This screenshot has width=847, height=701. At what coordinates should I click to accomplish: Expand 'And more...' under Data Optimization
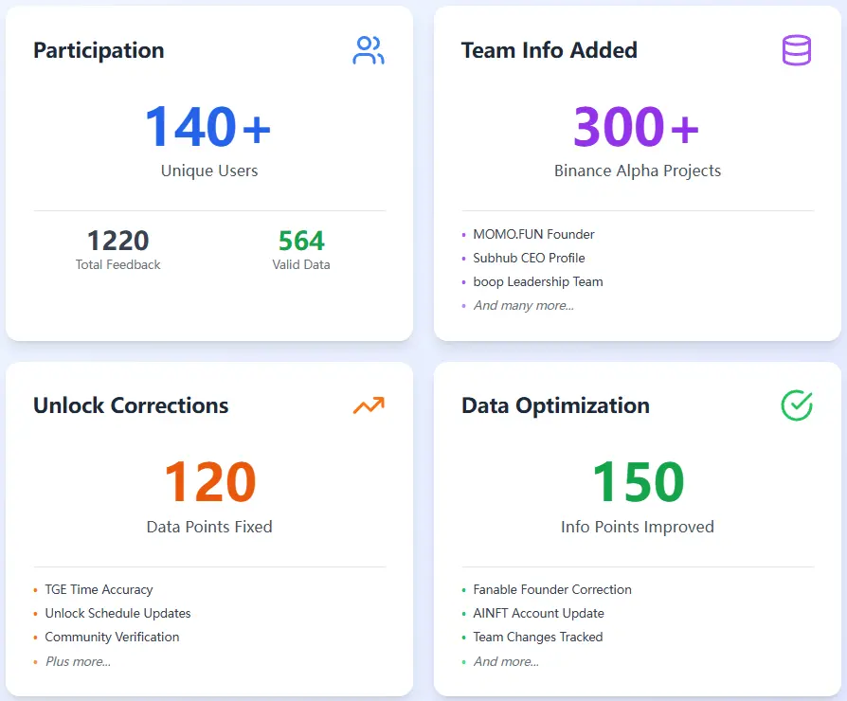click(x=506, y=661)
